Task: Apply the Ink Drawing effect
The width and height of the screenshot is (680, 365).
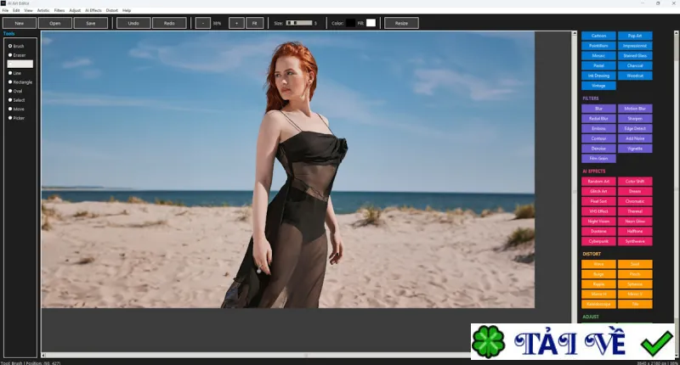Action: (598, 76)
